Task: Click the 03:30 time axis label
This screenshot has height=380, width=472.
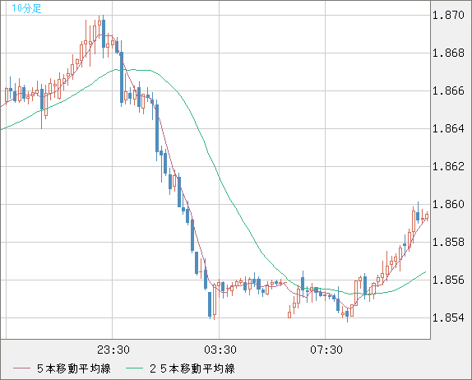Action: [x=220, y=350]
